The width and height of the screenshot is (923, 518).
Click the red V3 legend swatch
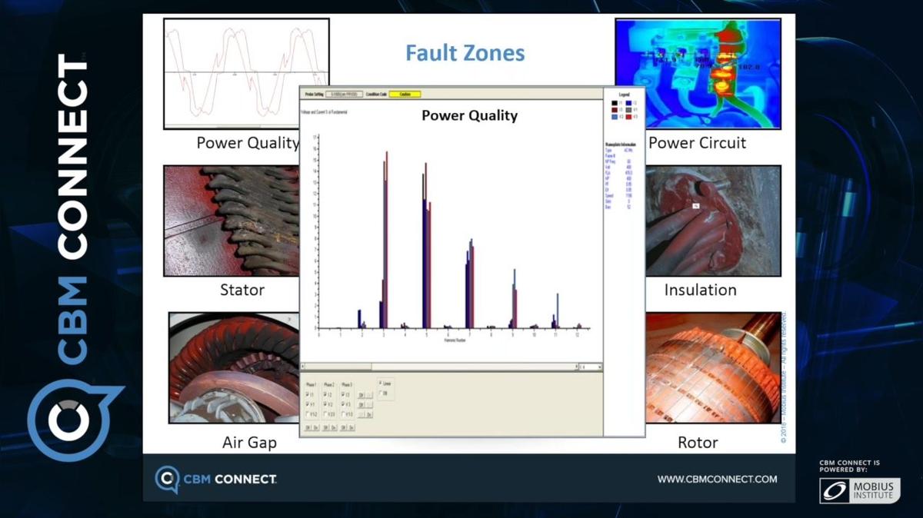tap(628, 117)
